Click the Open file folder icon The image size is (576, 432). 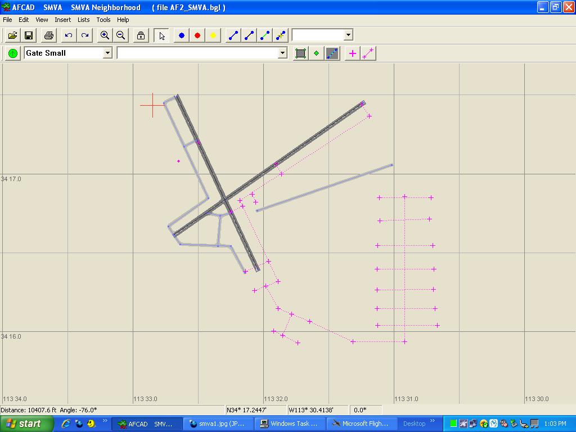[x=12, y=35]
